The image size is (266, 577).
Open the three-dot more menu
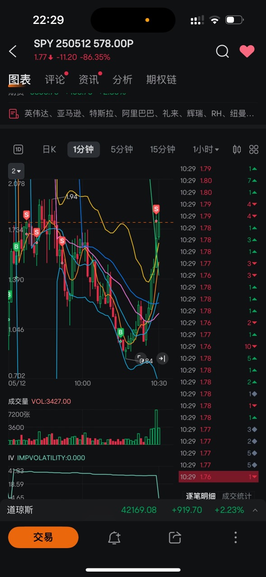(x=235, y=537)
